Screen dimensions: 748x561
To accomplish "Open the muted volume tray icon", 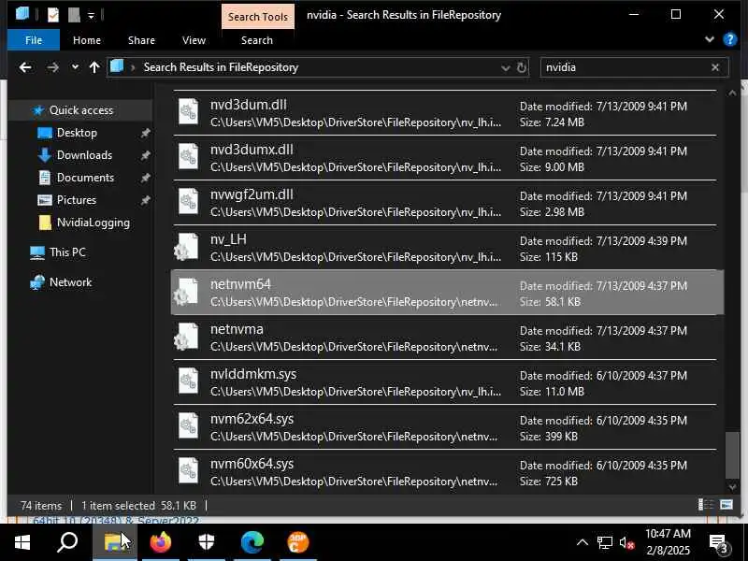I will point(626,542).
